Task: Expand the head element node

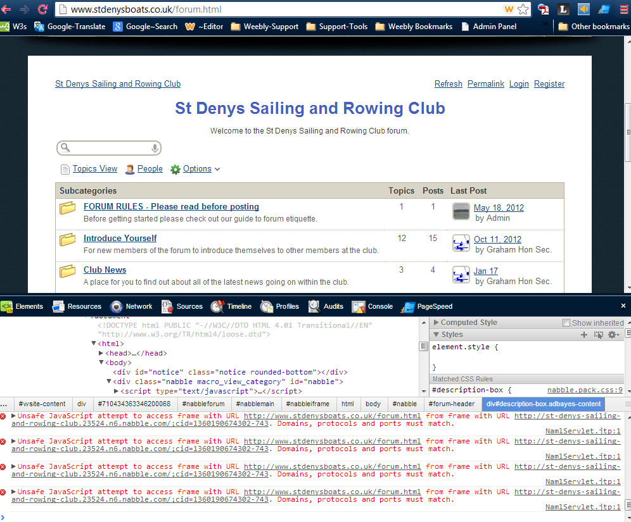Action: point(101,353)
